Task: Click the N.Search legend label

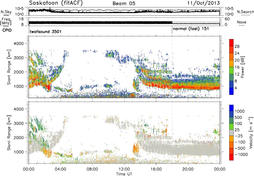Action: [x=245, y=12]
